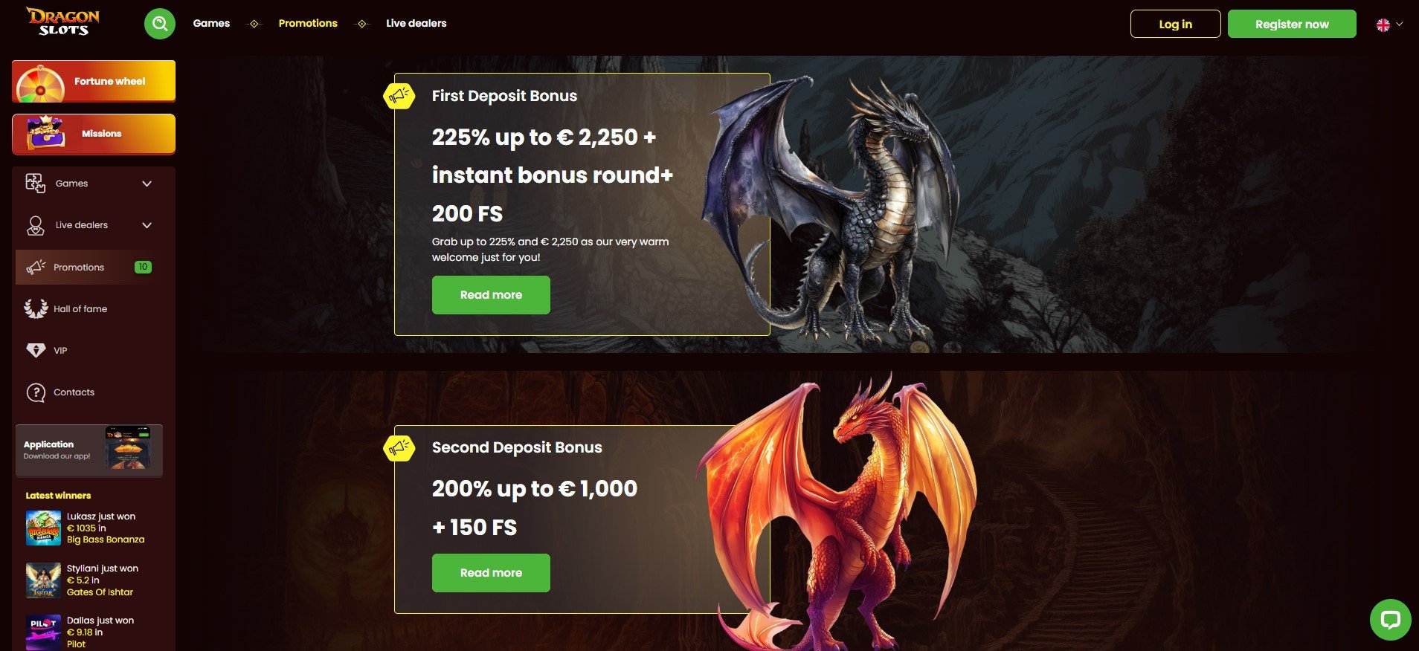Select the Hall of fame laurel icon
The image size is (1419, 651).
click(36, 308)
